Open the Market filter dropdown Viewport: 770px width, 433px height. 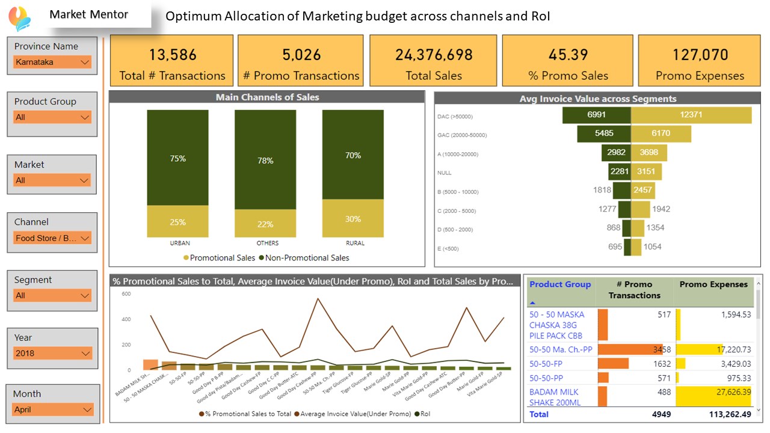(52, 180)
